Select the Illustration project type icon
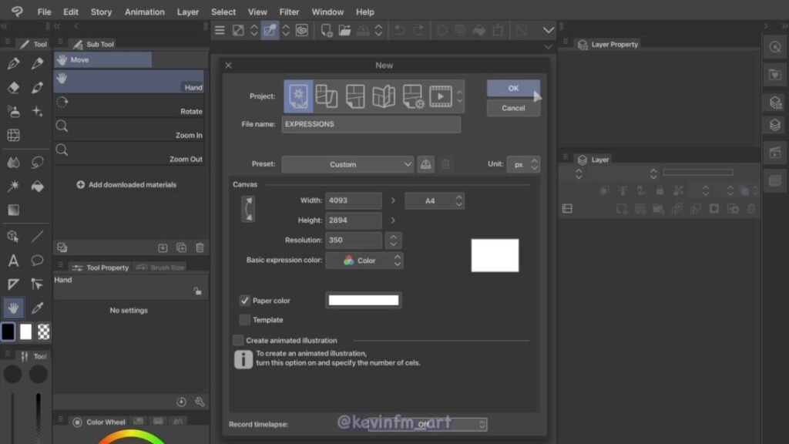 pyautogui.click(x=298, y=96)
